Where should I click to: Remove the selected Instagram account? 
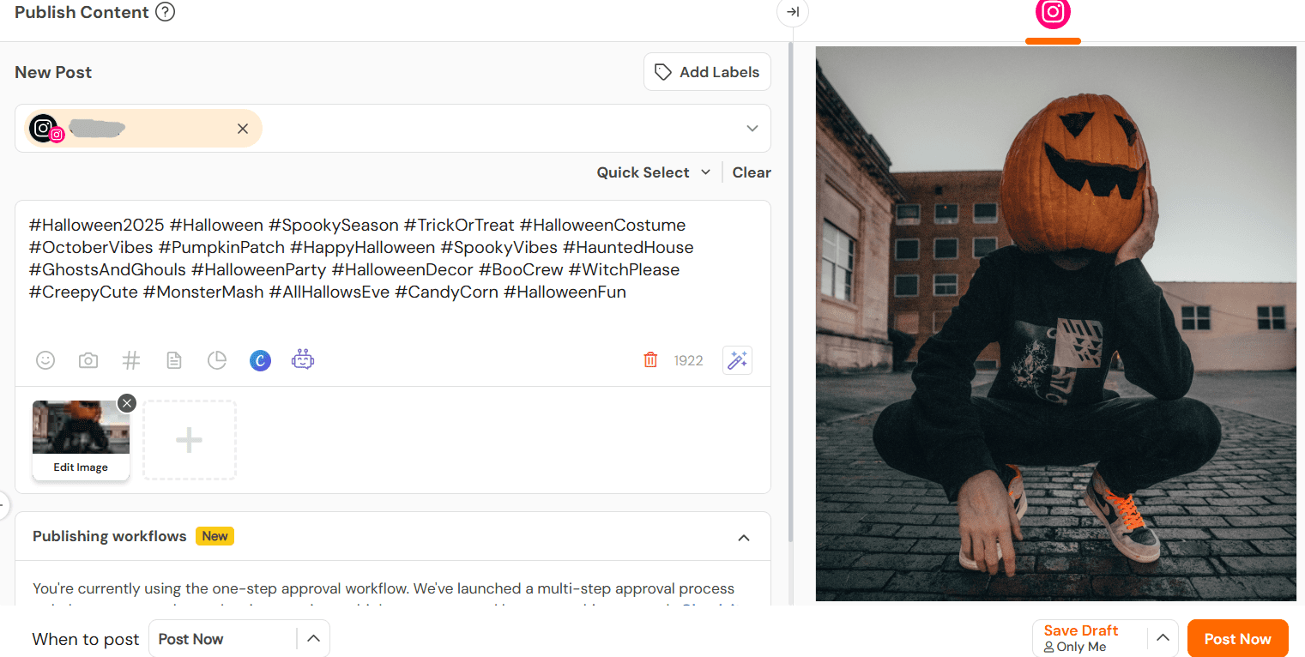(243, 128)
